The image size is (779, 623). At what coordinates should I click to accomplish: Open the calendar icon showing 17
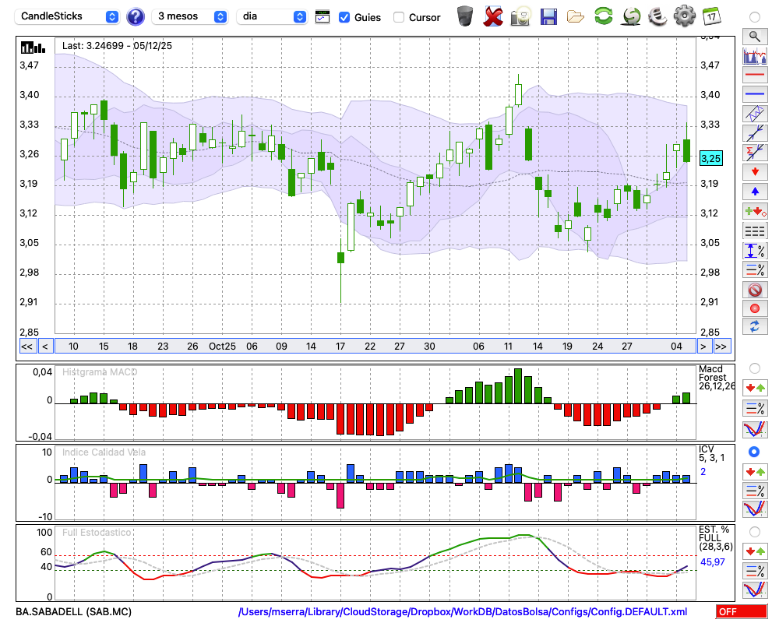coord(711,16)
